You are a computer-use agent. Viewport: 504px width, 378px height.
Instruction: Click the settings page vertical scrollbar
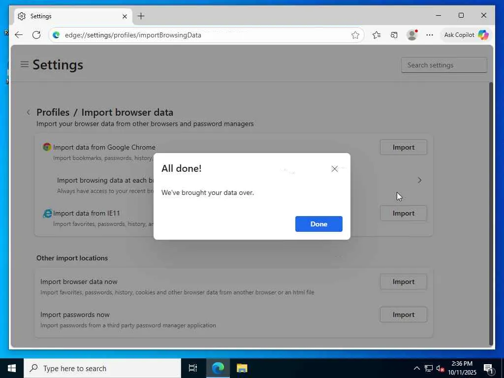[491, 214]
